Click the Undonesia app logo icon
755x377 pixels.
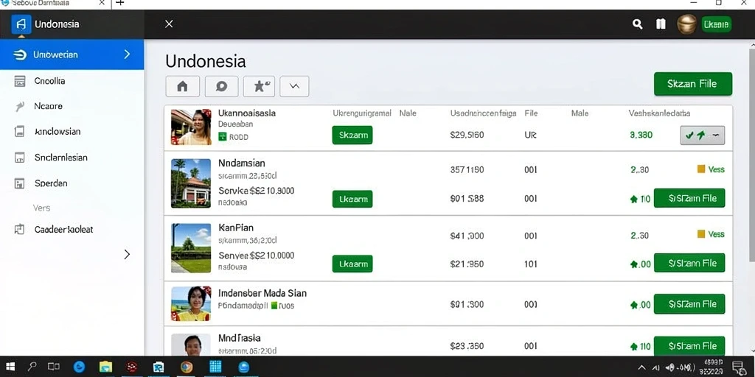click(21, 24)
